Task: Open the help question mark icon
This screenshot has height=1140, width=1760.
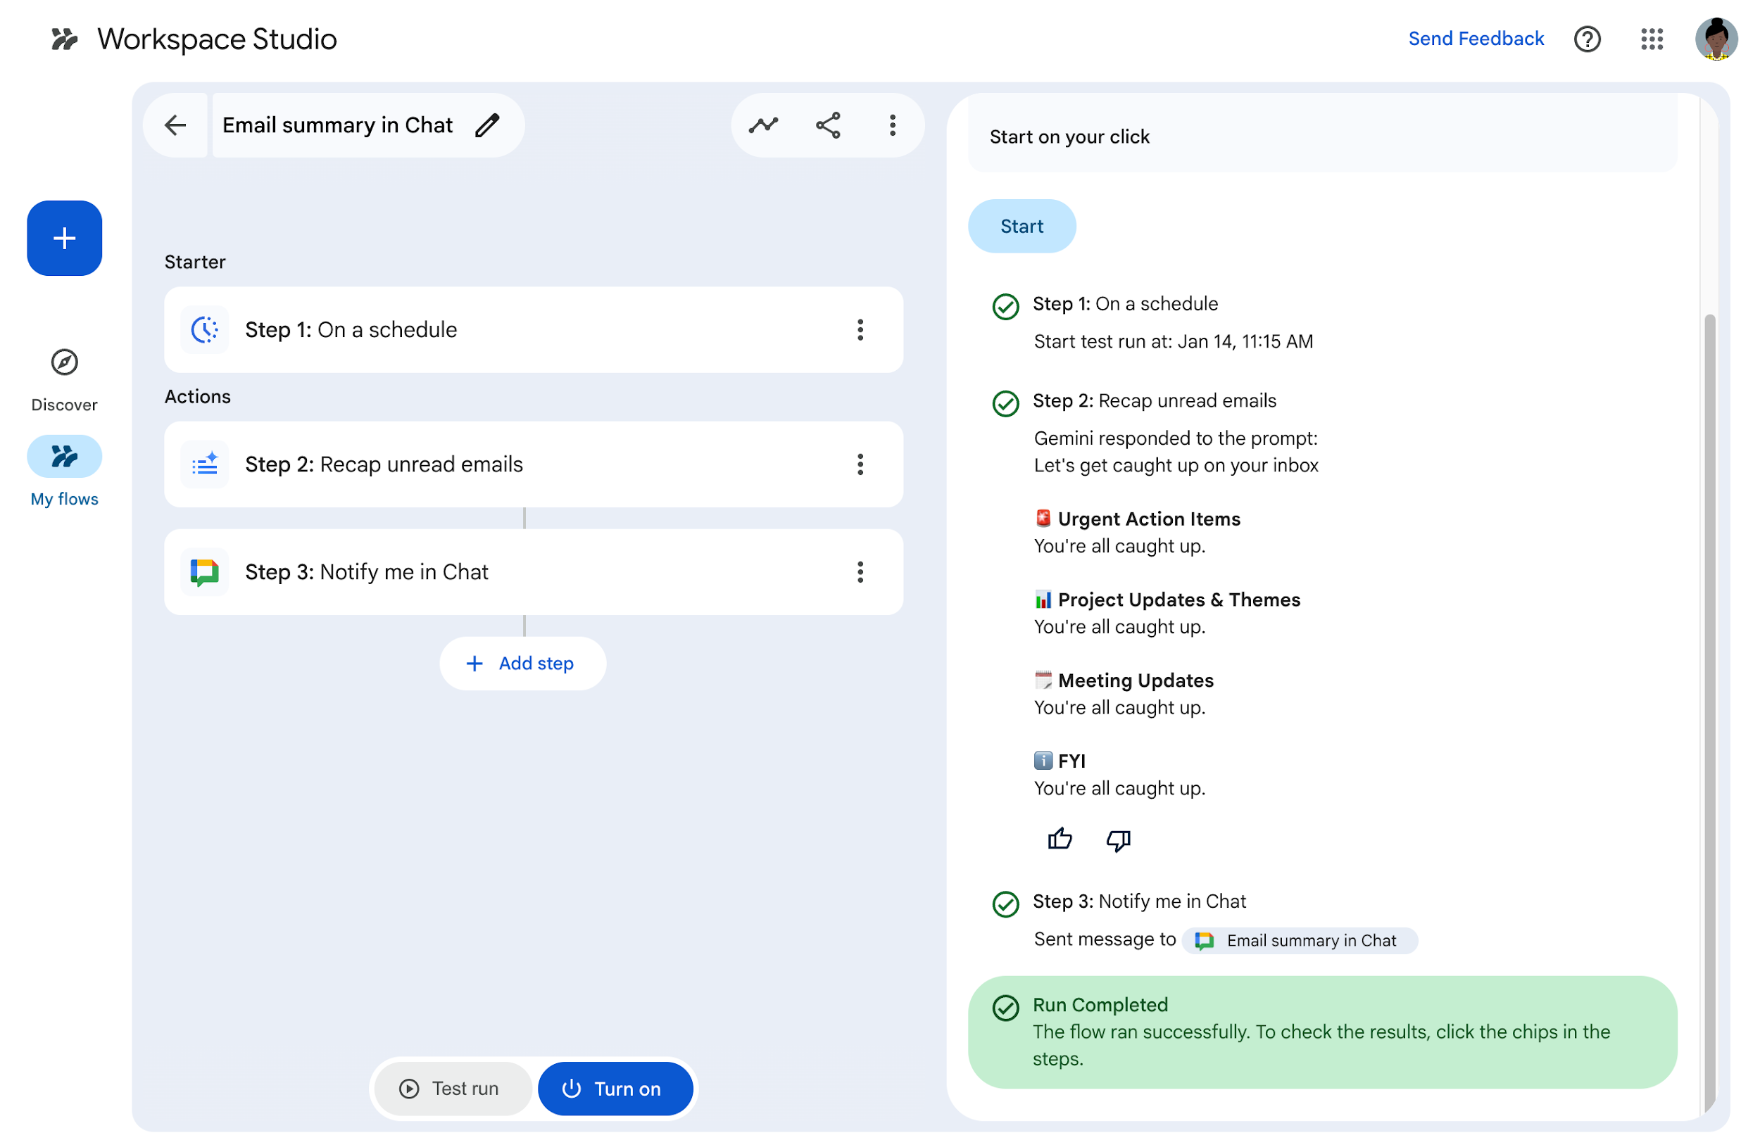Action: 1587,39
